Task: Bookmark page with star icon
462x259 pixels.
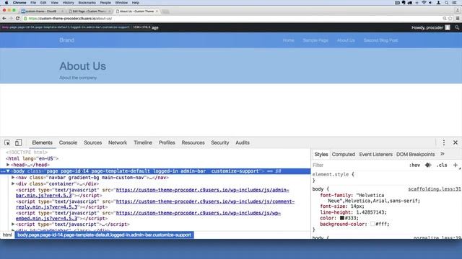Action: (450, 18)
